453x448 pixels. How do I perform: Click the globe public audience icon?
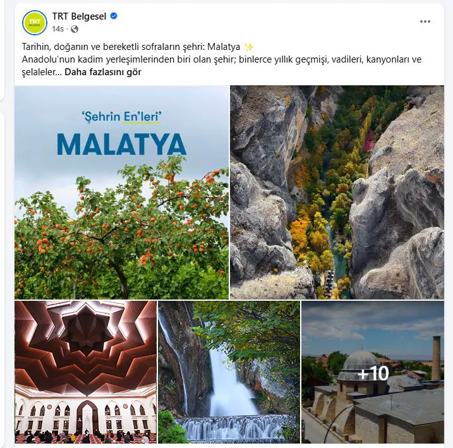(75, 29)
